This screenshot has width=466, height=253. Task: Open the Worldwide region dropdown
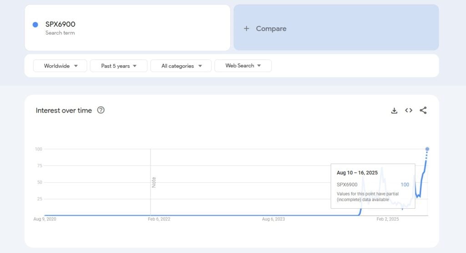coord(60,66)
